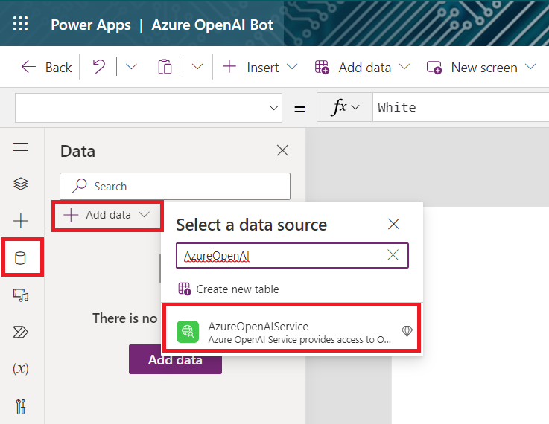Open the Insert menu in toolbar
Screen dimensions: 549x424
pos(260,67)
